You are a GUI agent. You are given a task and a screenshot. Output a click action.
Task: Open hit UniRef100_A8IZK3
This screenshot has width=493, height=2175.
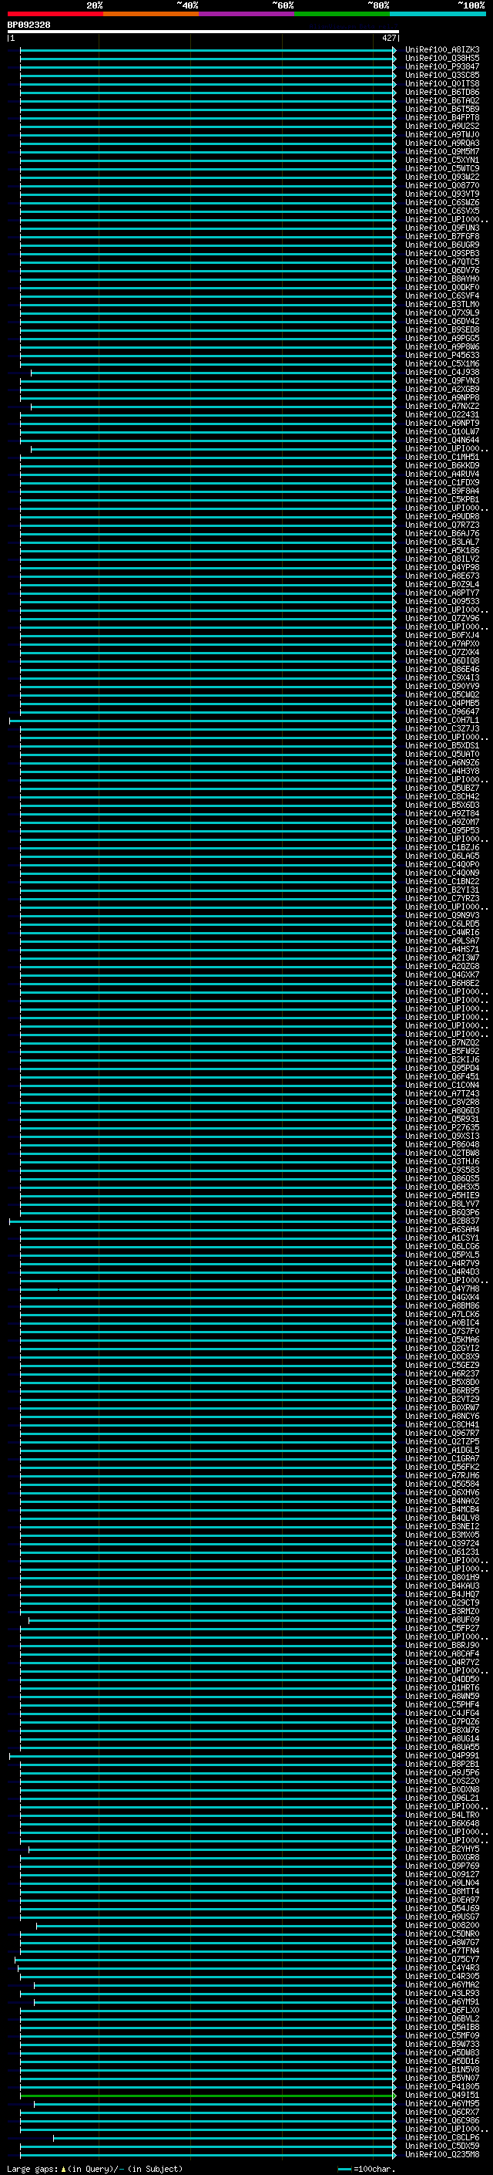click(x=442, y=50)
